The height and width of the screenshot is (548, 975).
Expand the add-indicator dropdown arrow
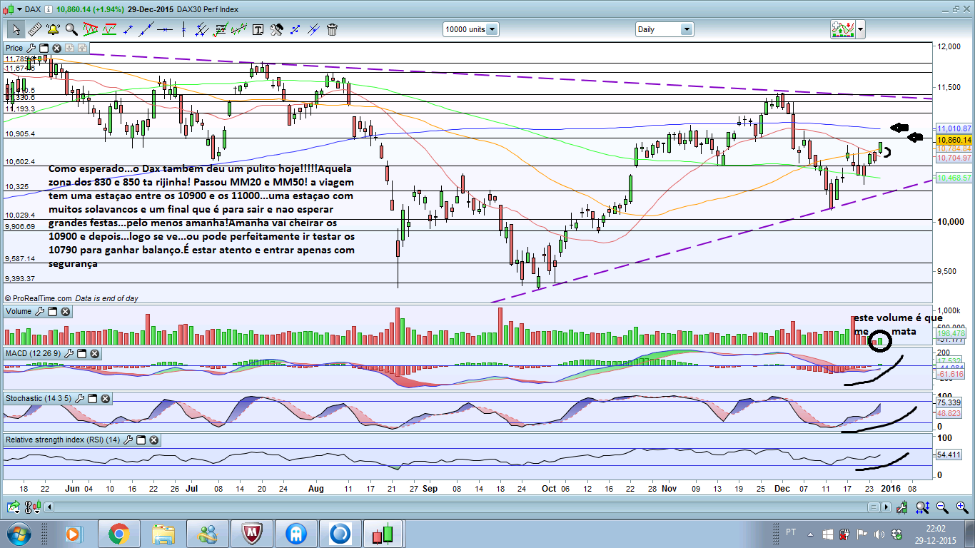(860, 29)
